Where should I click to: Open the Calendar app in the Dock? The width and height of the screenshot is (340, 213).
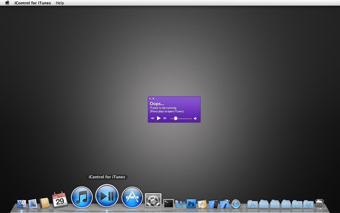pyautogui.click(x=60, y=200)
